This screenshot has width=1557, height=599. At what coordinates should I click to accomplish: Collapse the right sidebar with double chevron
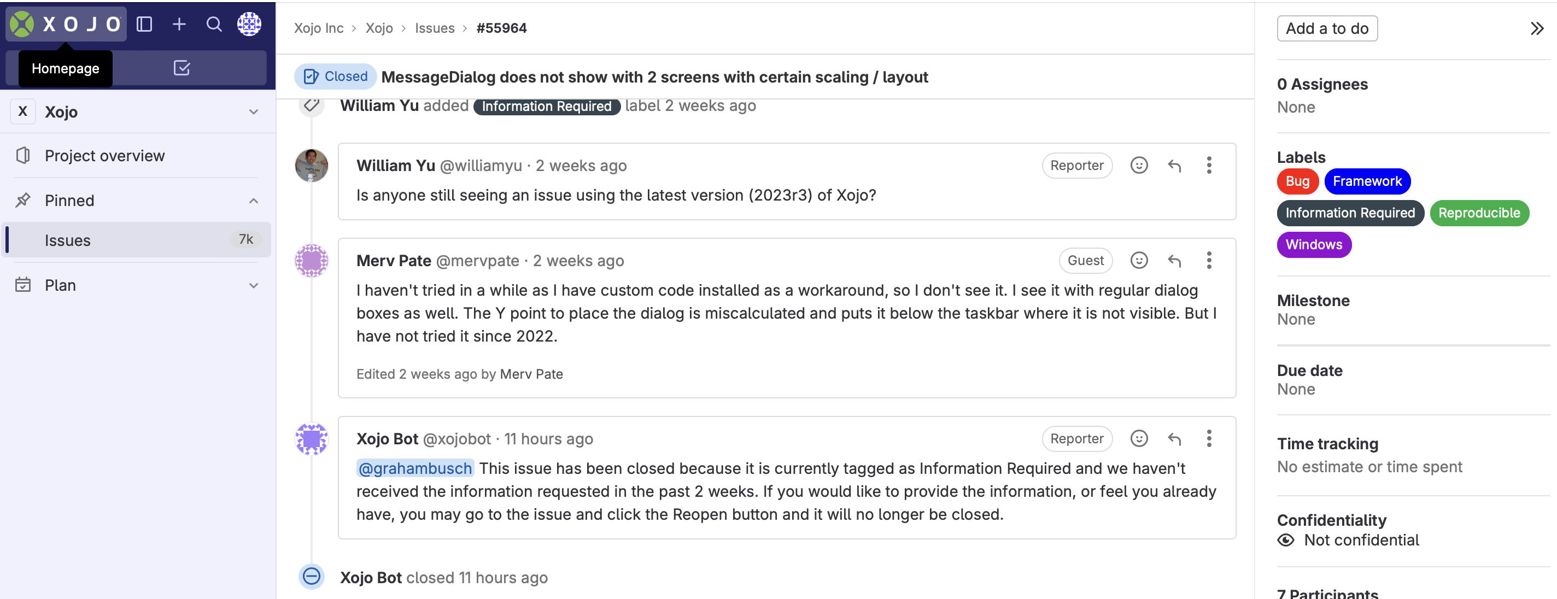click(1536, 28)
